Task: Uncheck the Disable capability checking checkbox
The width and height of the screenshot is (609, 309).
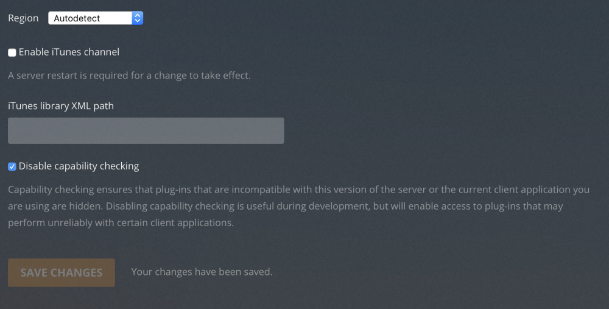Action: pyautogui.click(x=12, y=166)
